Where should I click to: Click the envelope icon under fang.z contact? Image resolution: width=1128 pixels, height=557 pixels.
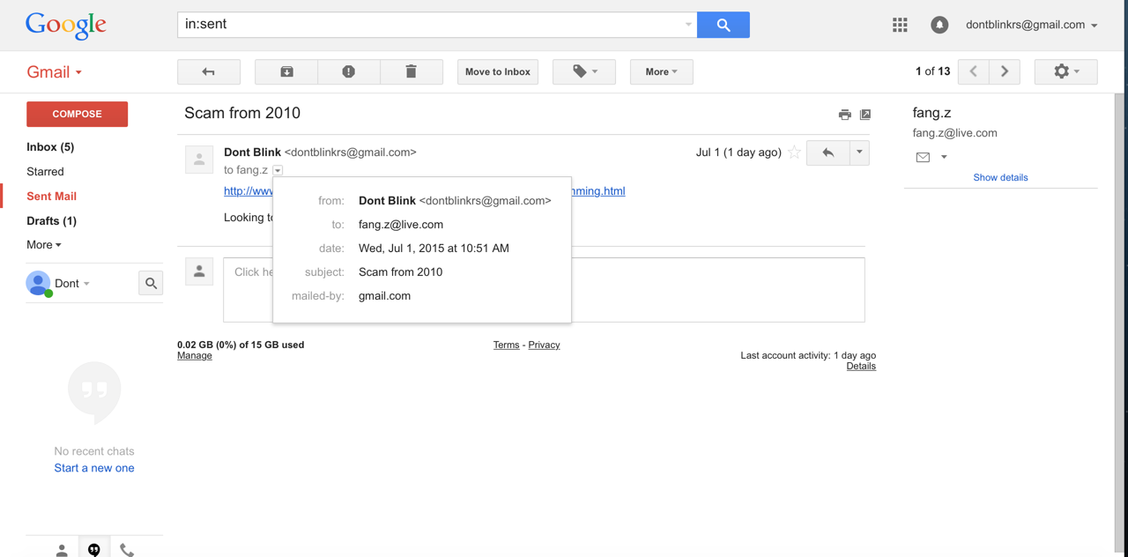point(923,157)
